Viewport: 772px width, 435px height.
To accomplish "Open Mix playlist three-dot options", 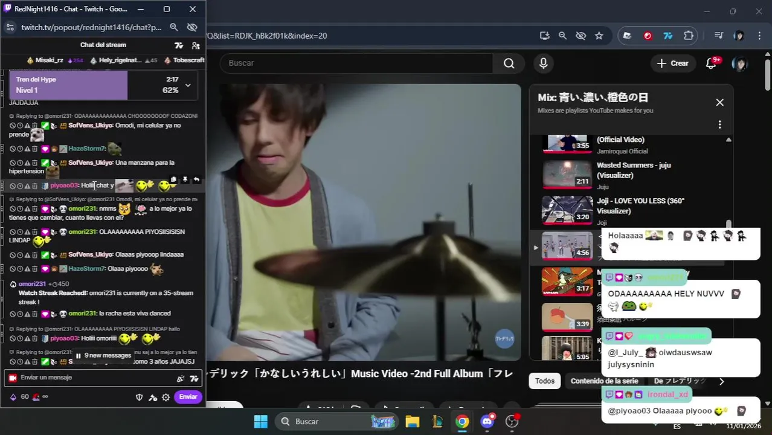I will coord(719,124).
